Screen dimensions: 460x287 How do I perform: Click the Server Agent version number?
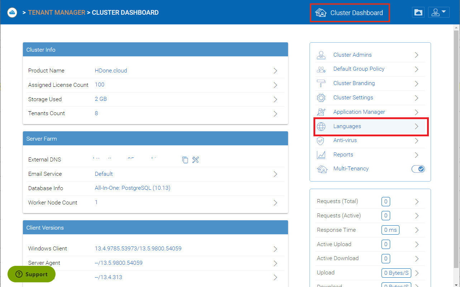point(119,263)
